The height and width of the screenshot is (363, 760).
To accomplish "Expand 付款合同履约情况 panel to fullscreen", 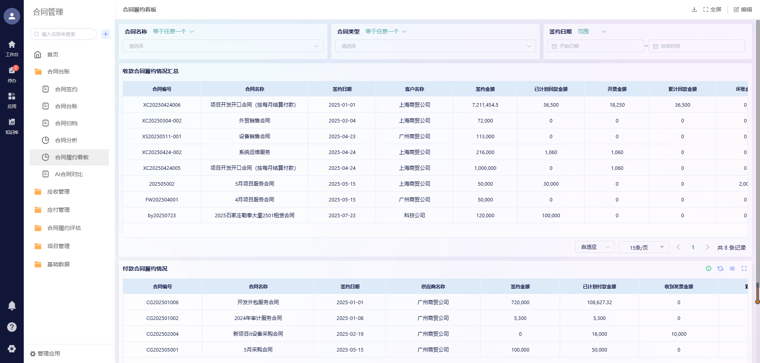I will click(744, 269).
